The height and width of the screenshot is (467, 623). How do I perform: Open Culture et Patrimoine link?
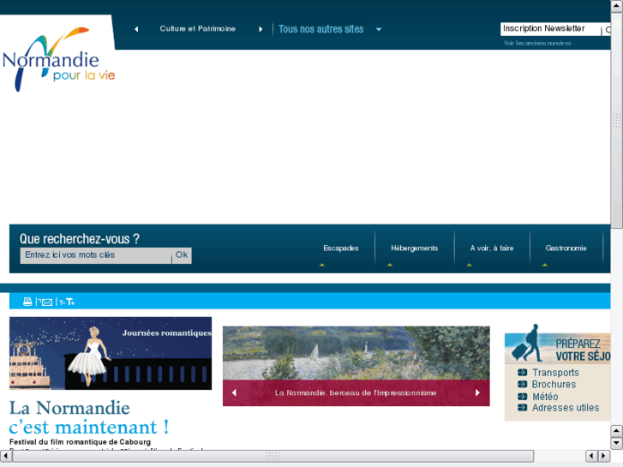tap(197, 28)
